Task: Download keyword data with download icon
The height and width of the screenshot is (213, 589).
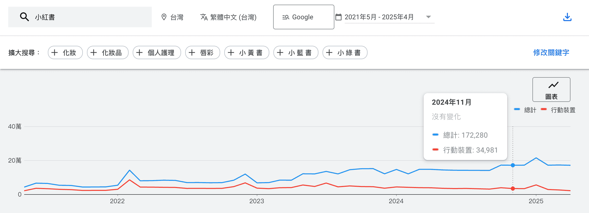Action: 567,17
